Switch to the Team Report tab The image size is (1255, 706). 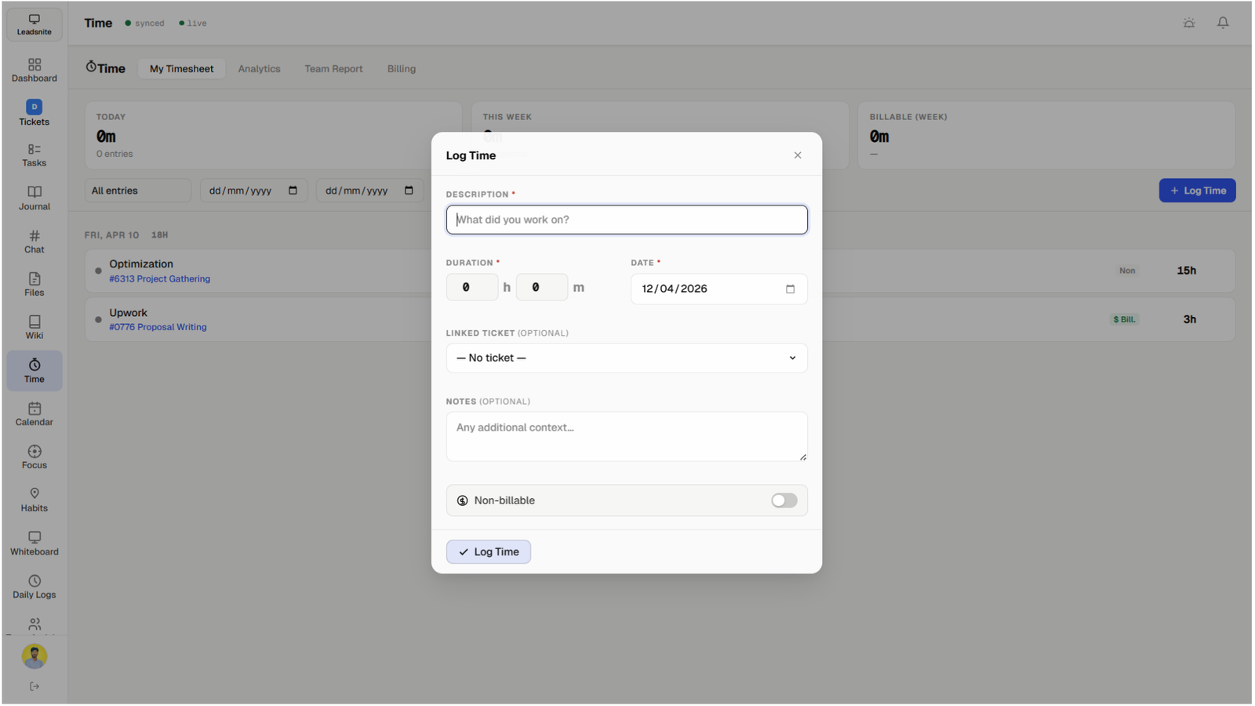pyautogui.click(x=333, y=69)
